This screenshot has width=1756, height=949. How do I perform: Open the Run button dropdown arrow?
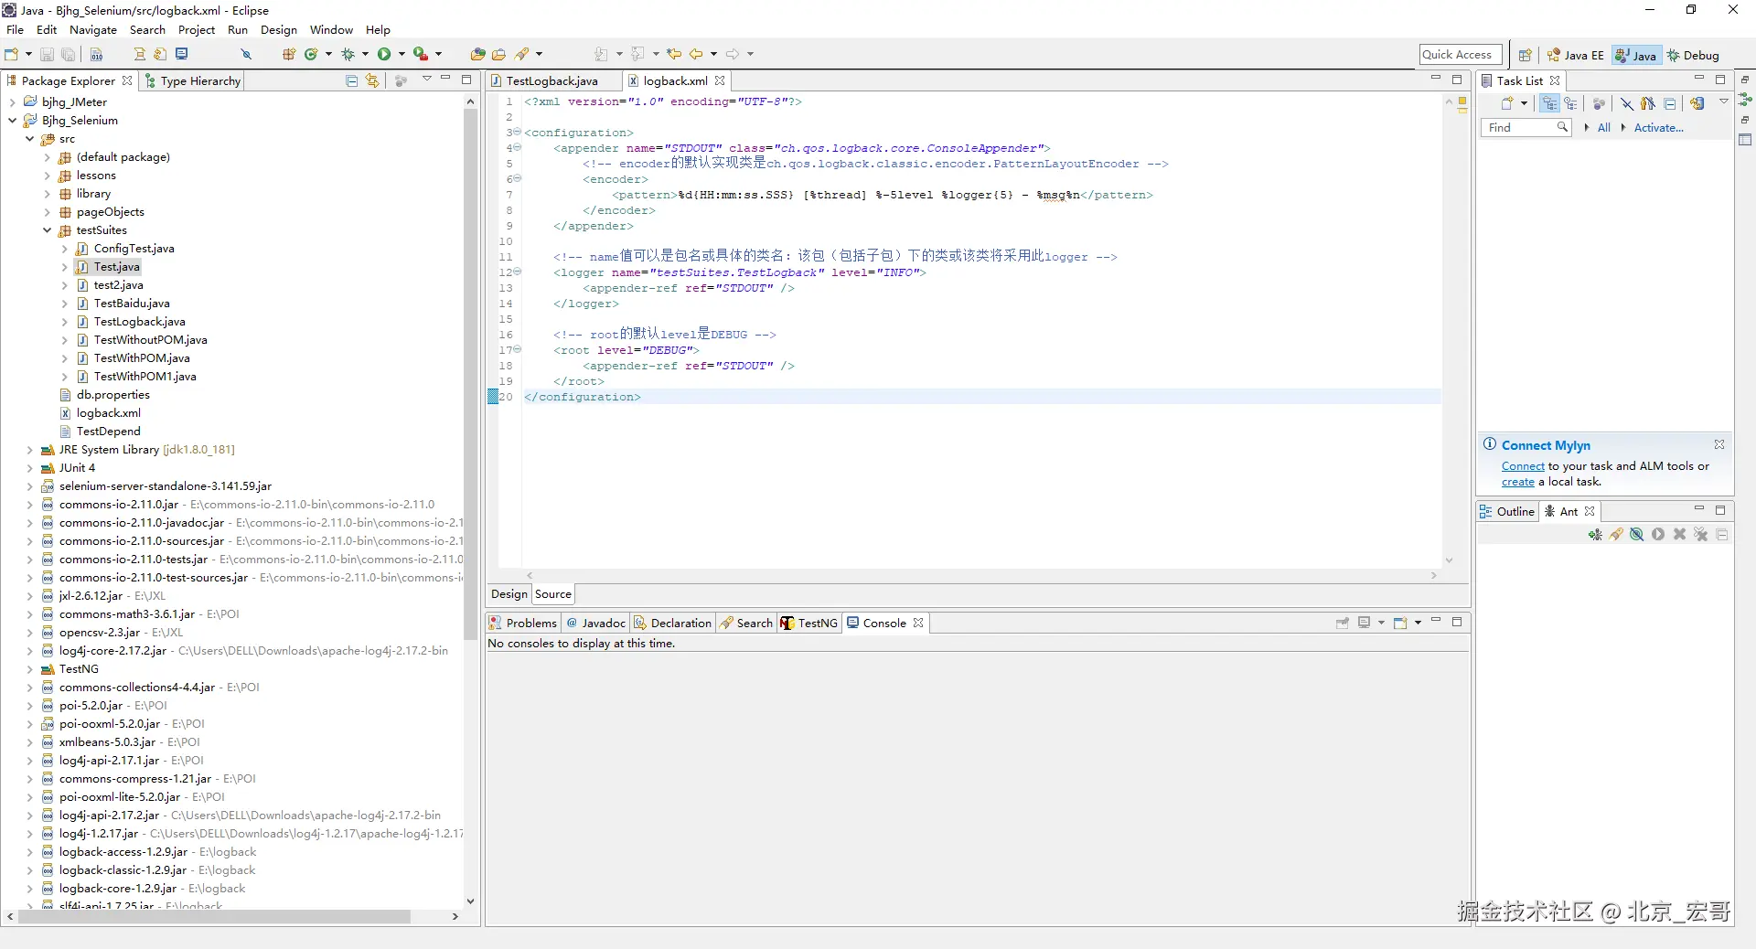click(x=402, y=54)
